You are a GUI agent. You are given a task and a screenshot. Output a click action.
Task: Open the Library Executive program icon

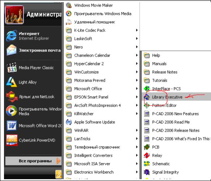pyautogui.click(x=147, y=97)
